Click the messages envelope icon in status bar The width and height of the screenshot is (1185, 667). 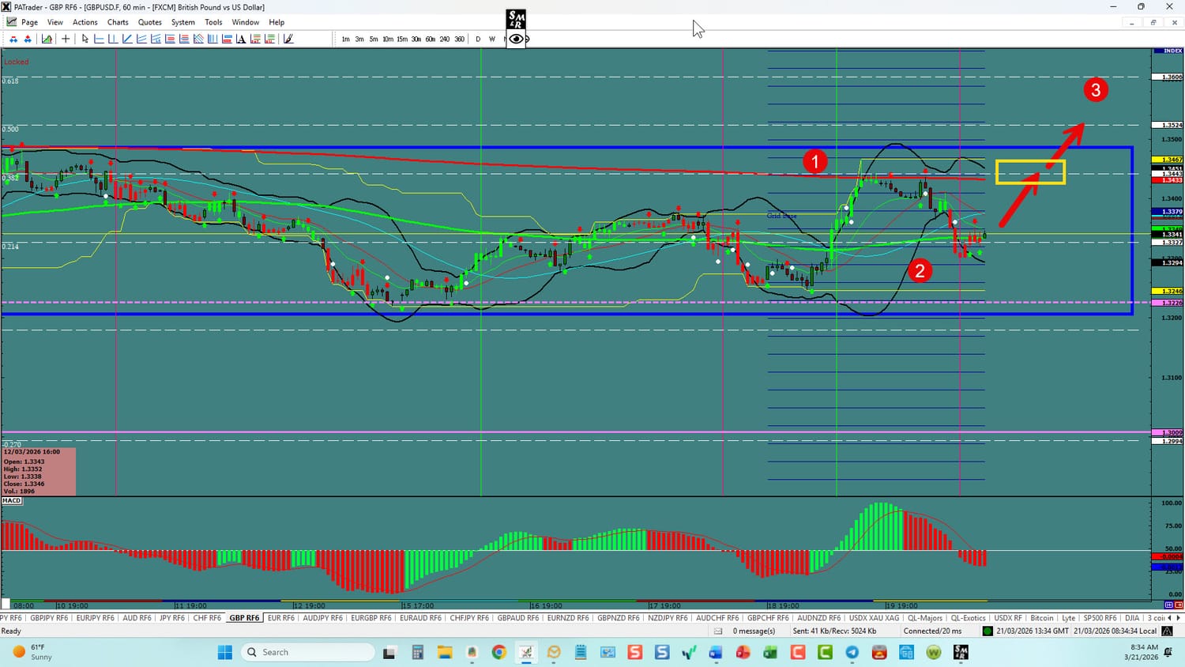coord(718,631)
